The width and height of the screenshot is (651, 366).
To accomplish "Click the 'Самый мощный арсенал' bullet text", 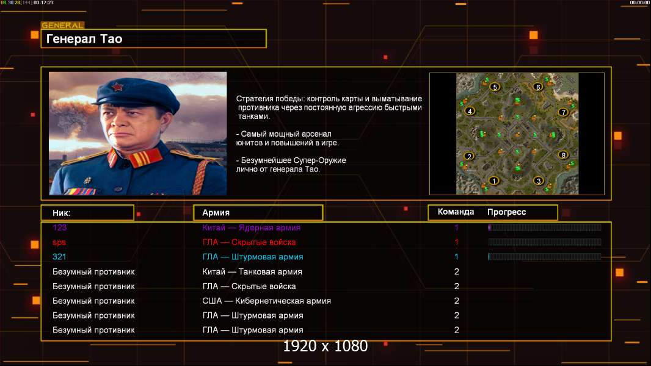I will (x=287, y=138).
